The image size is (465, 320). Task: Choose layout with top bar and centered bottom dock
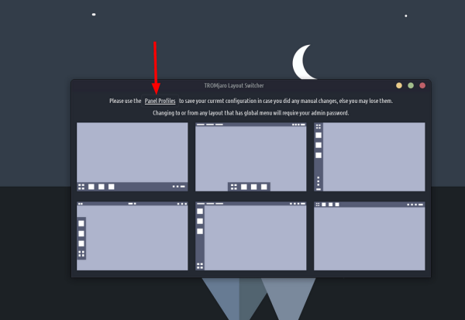tap(251, 157)
